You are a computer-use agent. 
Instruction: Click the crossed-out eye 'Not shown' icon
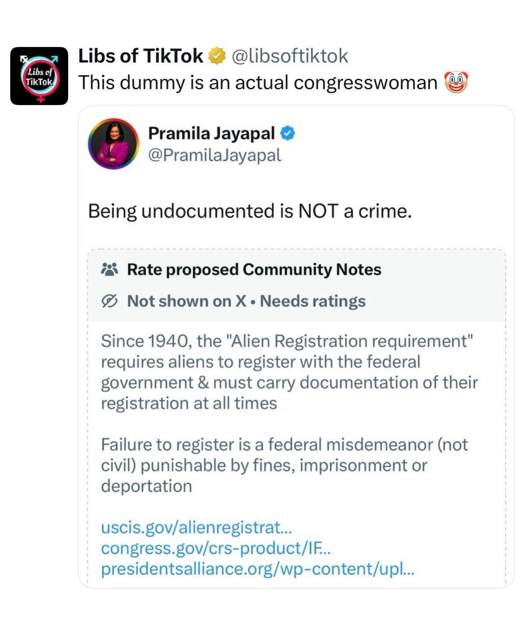click(x=109, y=301)
